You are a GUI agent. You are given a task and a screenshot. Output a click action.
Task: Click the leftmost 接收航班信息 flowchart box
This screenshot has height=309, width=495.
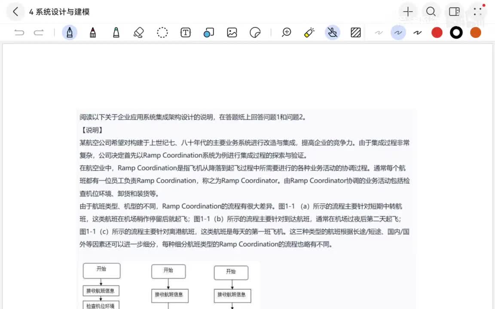pyautogui.click(x=101, y=291)
